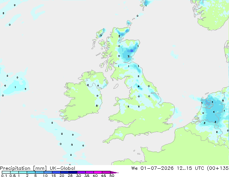Click the 0.1–0.5 mm legend color swatch
Image resolution: width=229 pixels, height=177 pixels.
pos(6,172)
